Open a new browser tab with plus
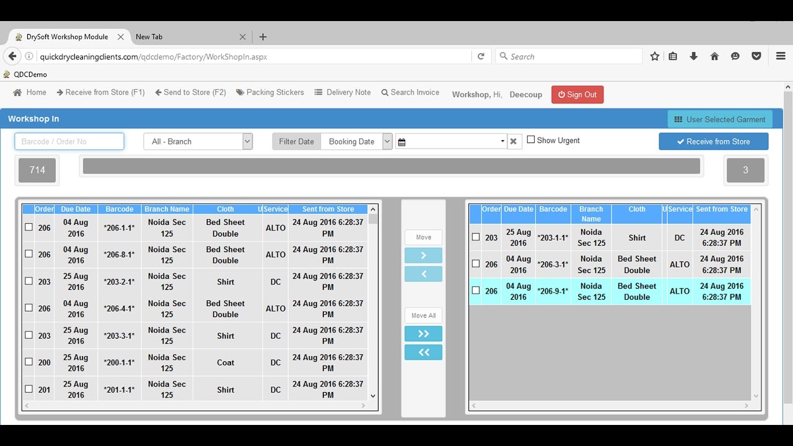793x446 pixels. [263, 37]
